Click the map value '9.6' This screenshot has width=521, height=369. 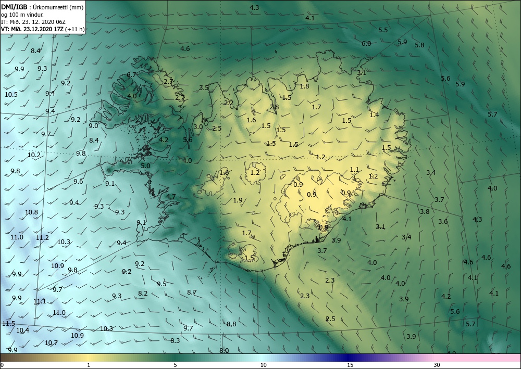[79, 182]
